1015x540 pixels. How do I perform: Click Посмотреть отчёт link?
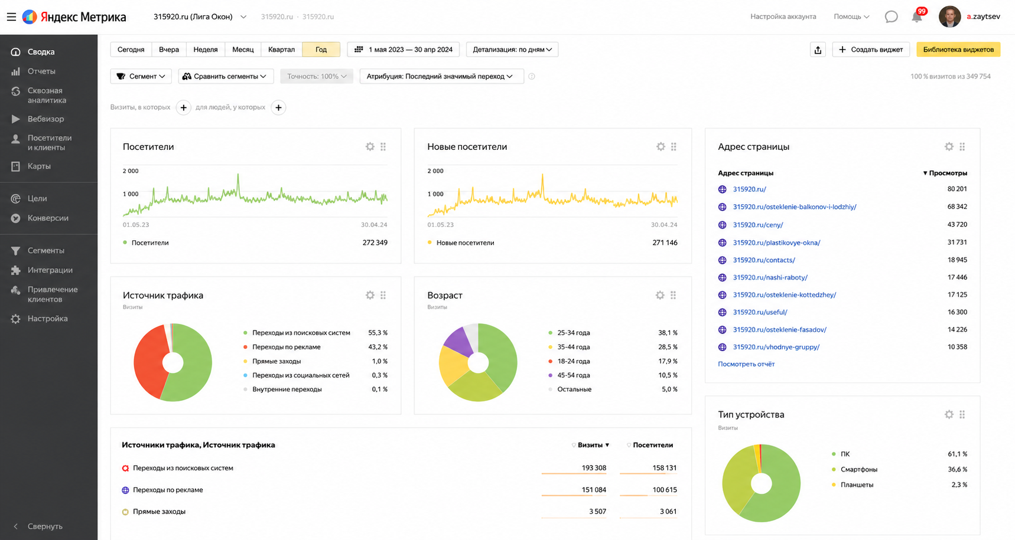tap(746, 364)
